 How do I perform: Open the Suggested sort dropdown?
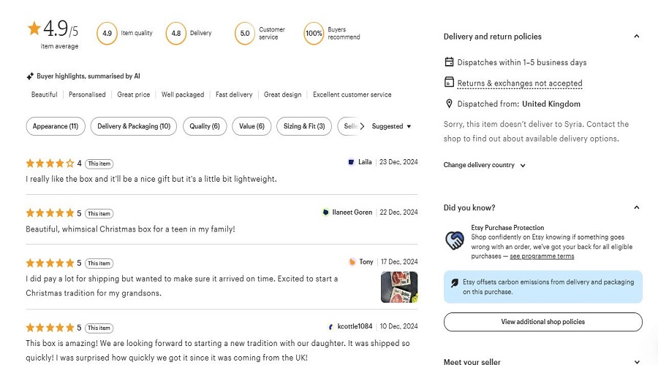(x=391, y=126)
